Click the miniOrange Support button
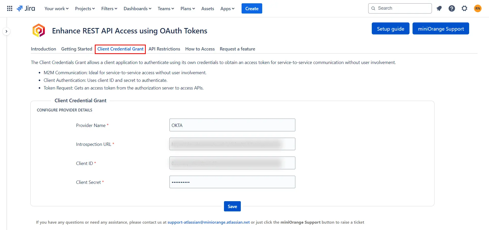The height and width of the screenshot is (230, 489). pos(441,29)
